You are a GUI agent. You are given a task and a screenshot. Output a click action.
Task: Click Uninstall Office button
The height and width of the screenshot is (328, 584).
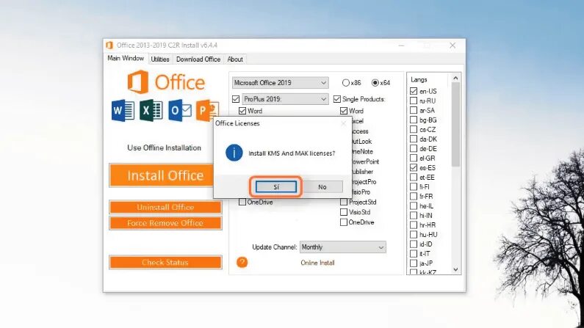point(165,208)
